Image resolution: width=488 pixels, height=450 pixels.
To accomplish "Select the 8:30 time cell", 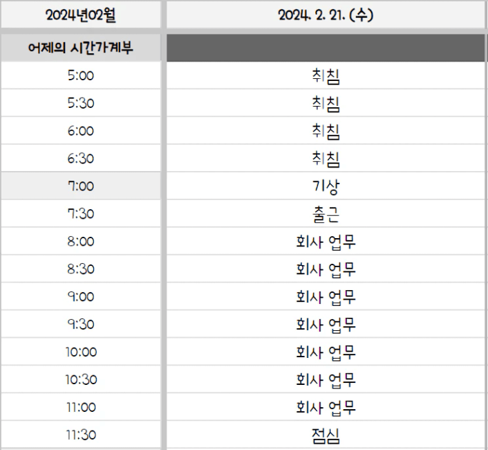I will 81,269.
